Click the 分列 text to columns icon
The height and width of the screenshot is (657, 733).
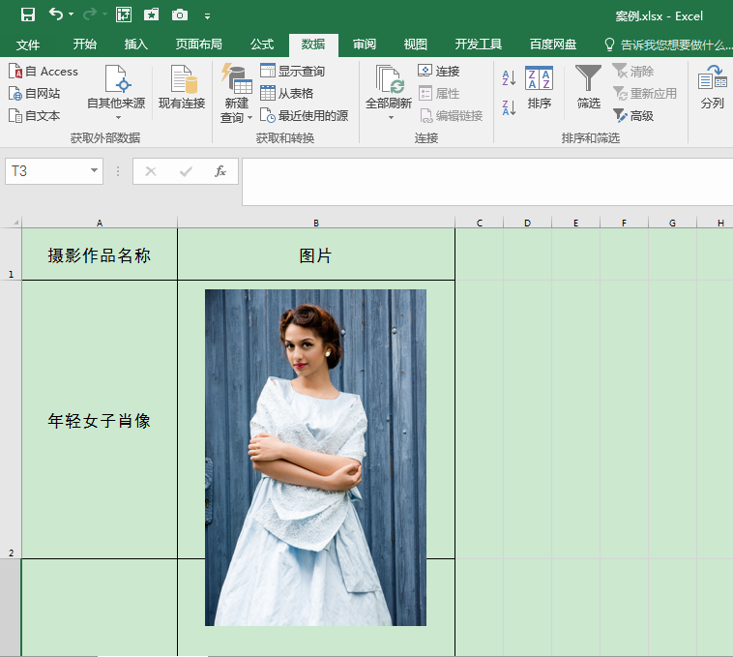(x=713, y=78)
